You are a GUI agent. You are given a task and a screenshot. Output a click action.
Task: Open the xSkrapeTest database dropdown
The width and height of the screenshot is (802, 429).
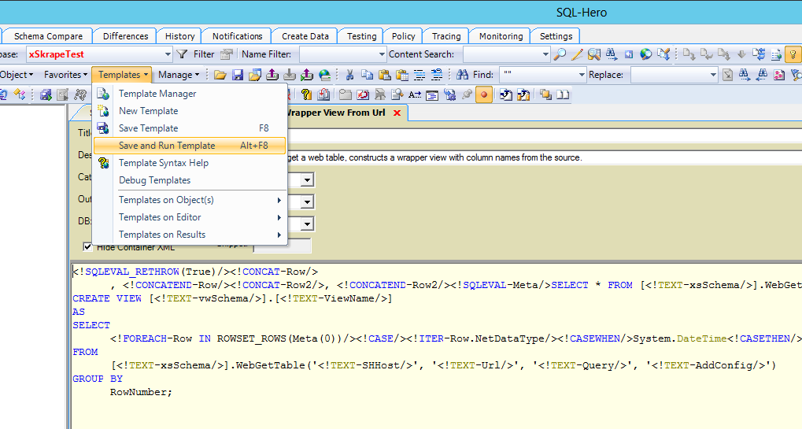168,54
